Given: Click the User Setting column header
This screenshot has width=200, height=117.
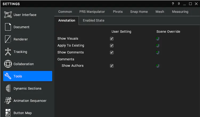Looking at the screenshot, I should (x=121, y=32).
